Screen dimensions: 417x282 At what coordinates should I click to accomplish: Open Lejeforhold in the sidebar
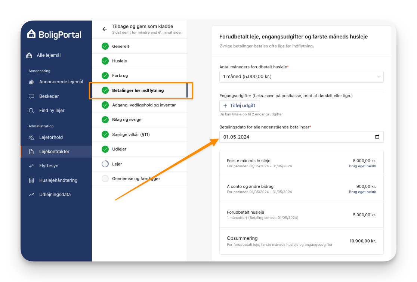[56, 137]
